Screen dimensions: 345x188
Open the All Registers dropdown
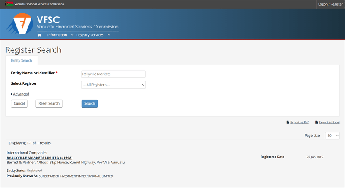point(113,85)
